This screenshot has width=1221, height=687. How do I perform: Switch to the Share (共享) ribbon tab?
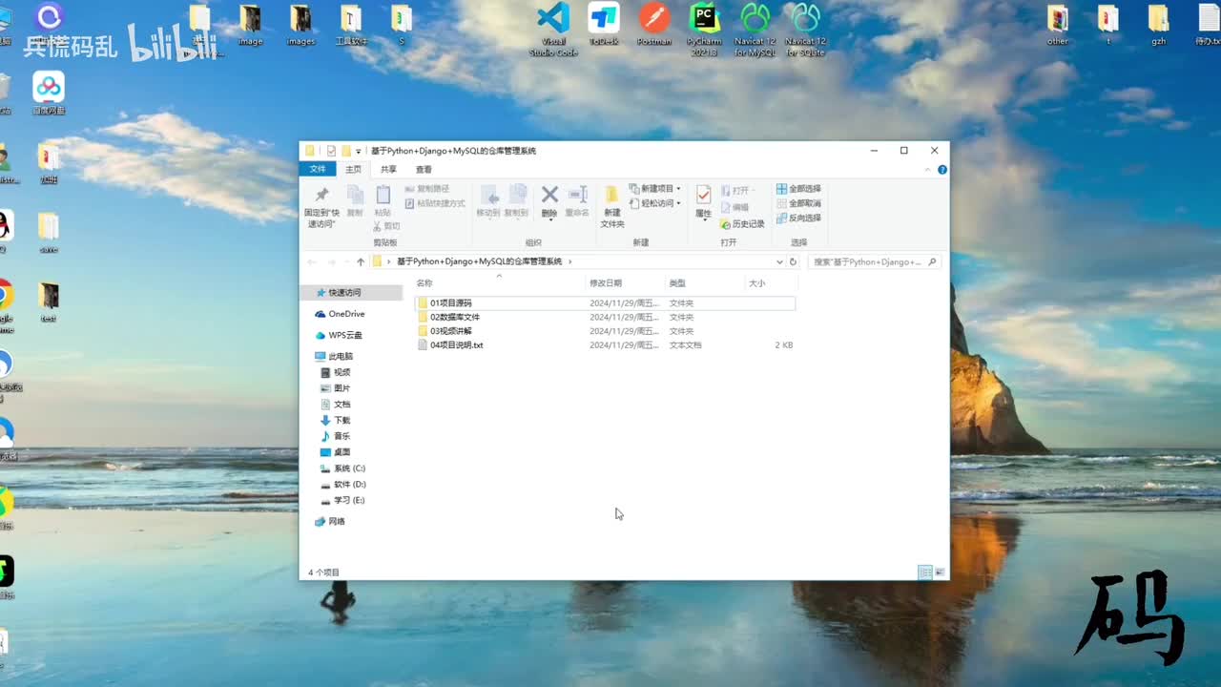click(388, 169)
